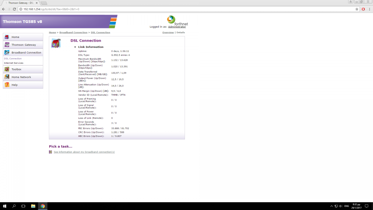Image resolution: width=373 pixels, height=210 pixels.
Task: Open 'See information about my broadband connection(s)'
Action: [x=84, y=152]
